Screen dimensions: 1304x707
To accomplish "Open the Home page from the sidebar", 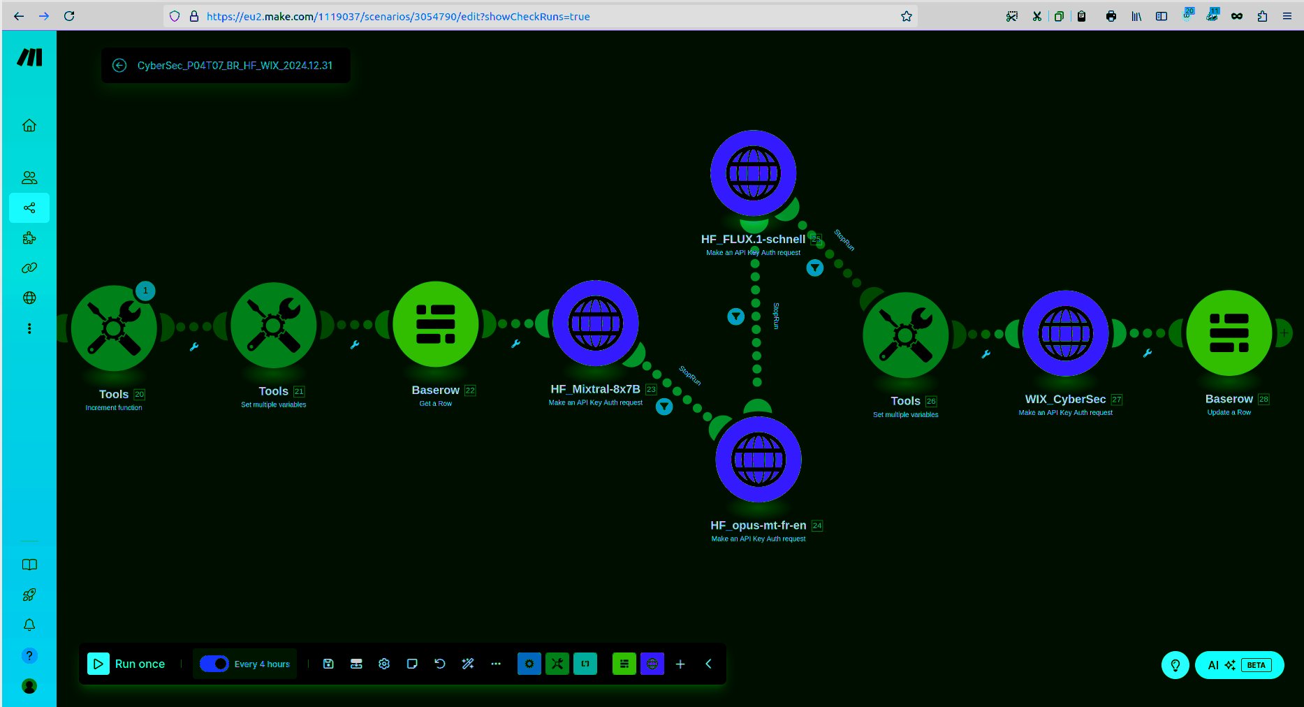I will click(x=29, y=126).
